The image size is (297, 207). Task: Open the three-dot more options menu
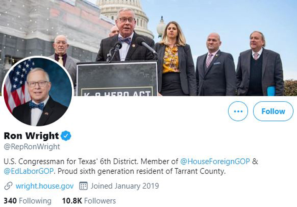click(x=238, y=111)
